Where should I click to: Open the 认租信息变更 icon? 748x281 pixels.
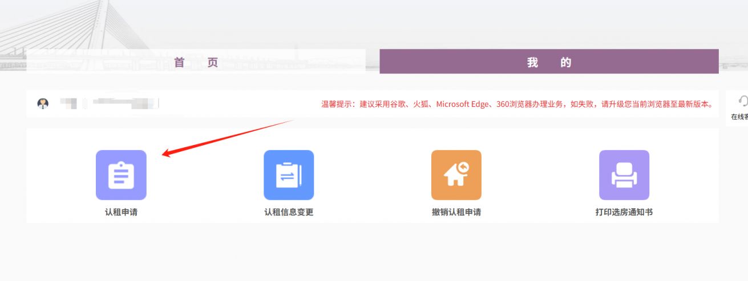coord(289,175)
